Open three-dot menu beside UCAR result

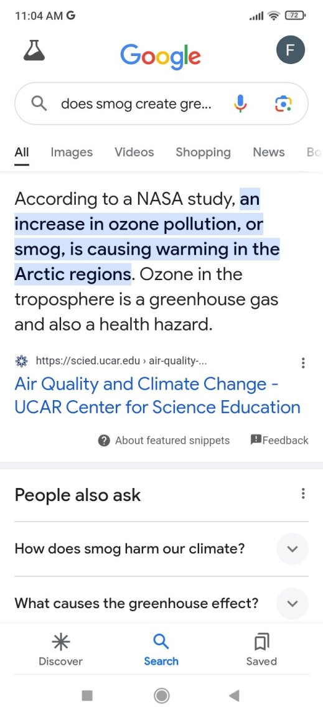[x=302, y=363]
